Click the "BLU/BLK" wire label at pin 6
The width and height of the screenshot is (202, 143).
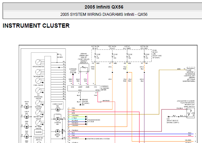point(75,120)
